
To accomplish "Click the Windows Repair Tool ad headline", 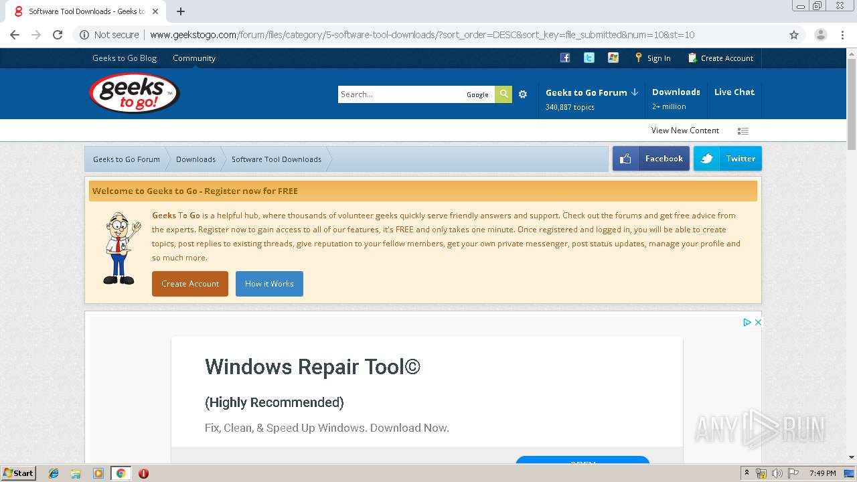I will (x=313, y=367).
